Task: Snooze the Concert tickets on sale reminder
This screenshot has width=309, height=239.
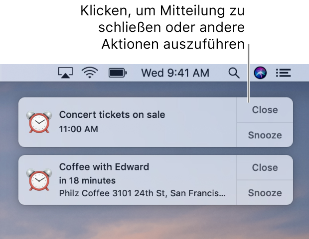Action: (265, 135)
